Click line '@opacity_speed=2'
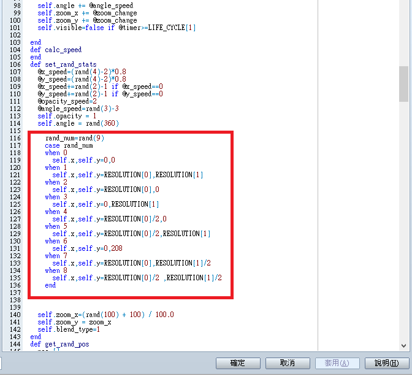Screen dimensions: 412x379 pos(67,101)
